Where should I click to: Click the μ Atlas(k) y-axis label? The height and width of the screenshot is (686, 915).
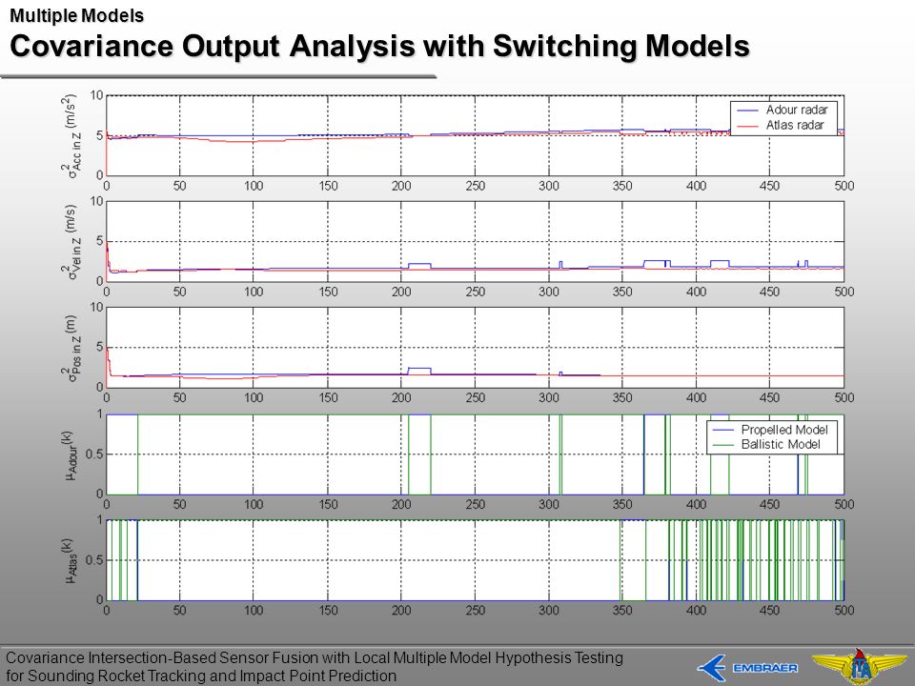70,560
